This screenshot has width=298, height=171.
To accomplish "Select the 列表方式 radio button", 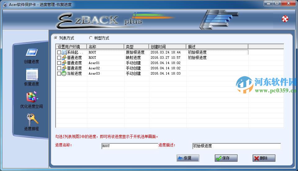I will [x=56, y=38].
